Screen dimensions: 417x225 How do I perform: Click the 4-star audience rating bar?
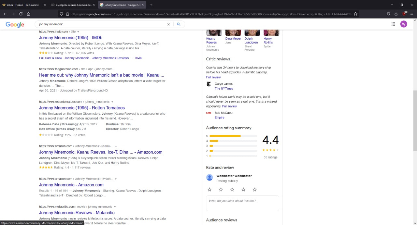[233, 141]
